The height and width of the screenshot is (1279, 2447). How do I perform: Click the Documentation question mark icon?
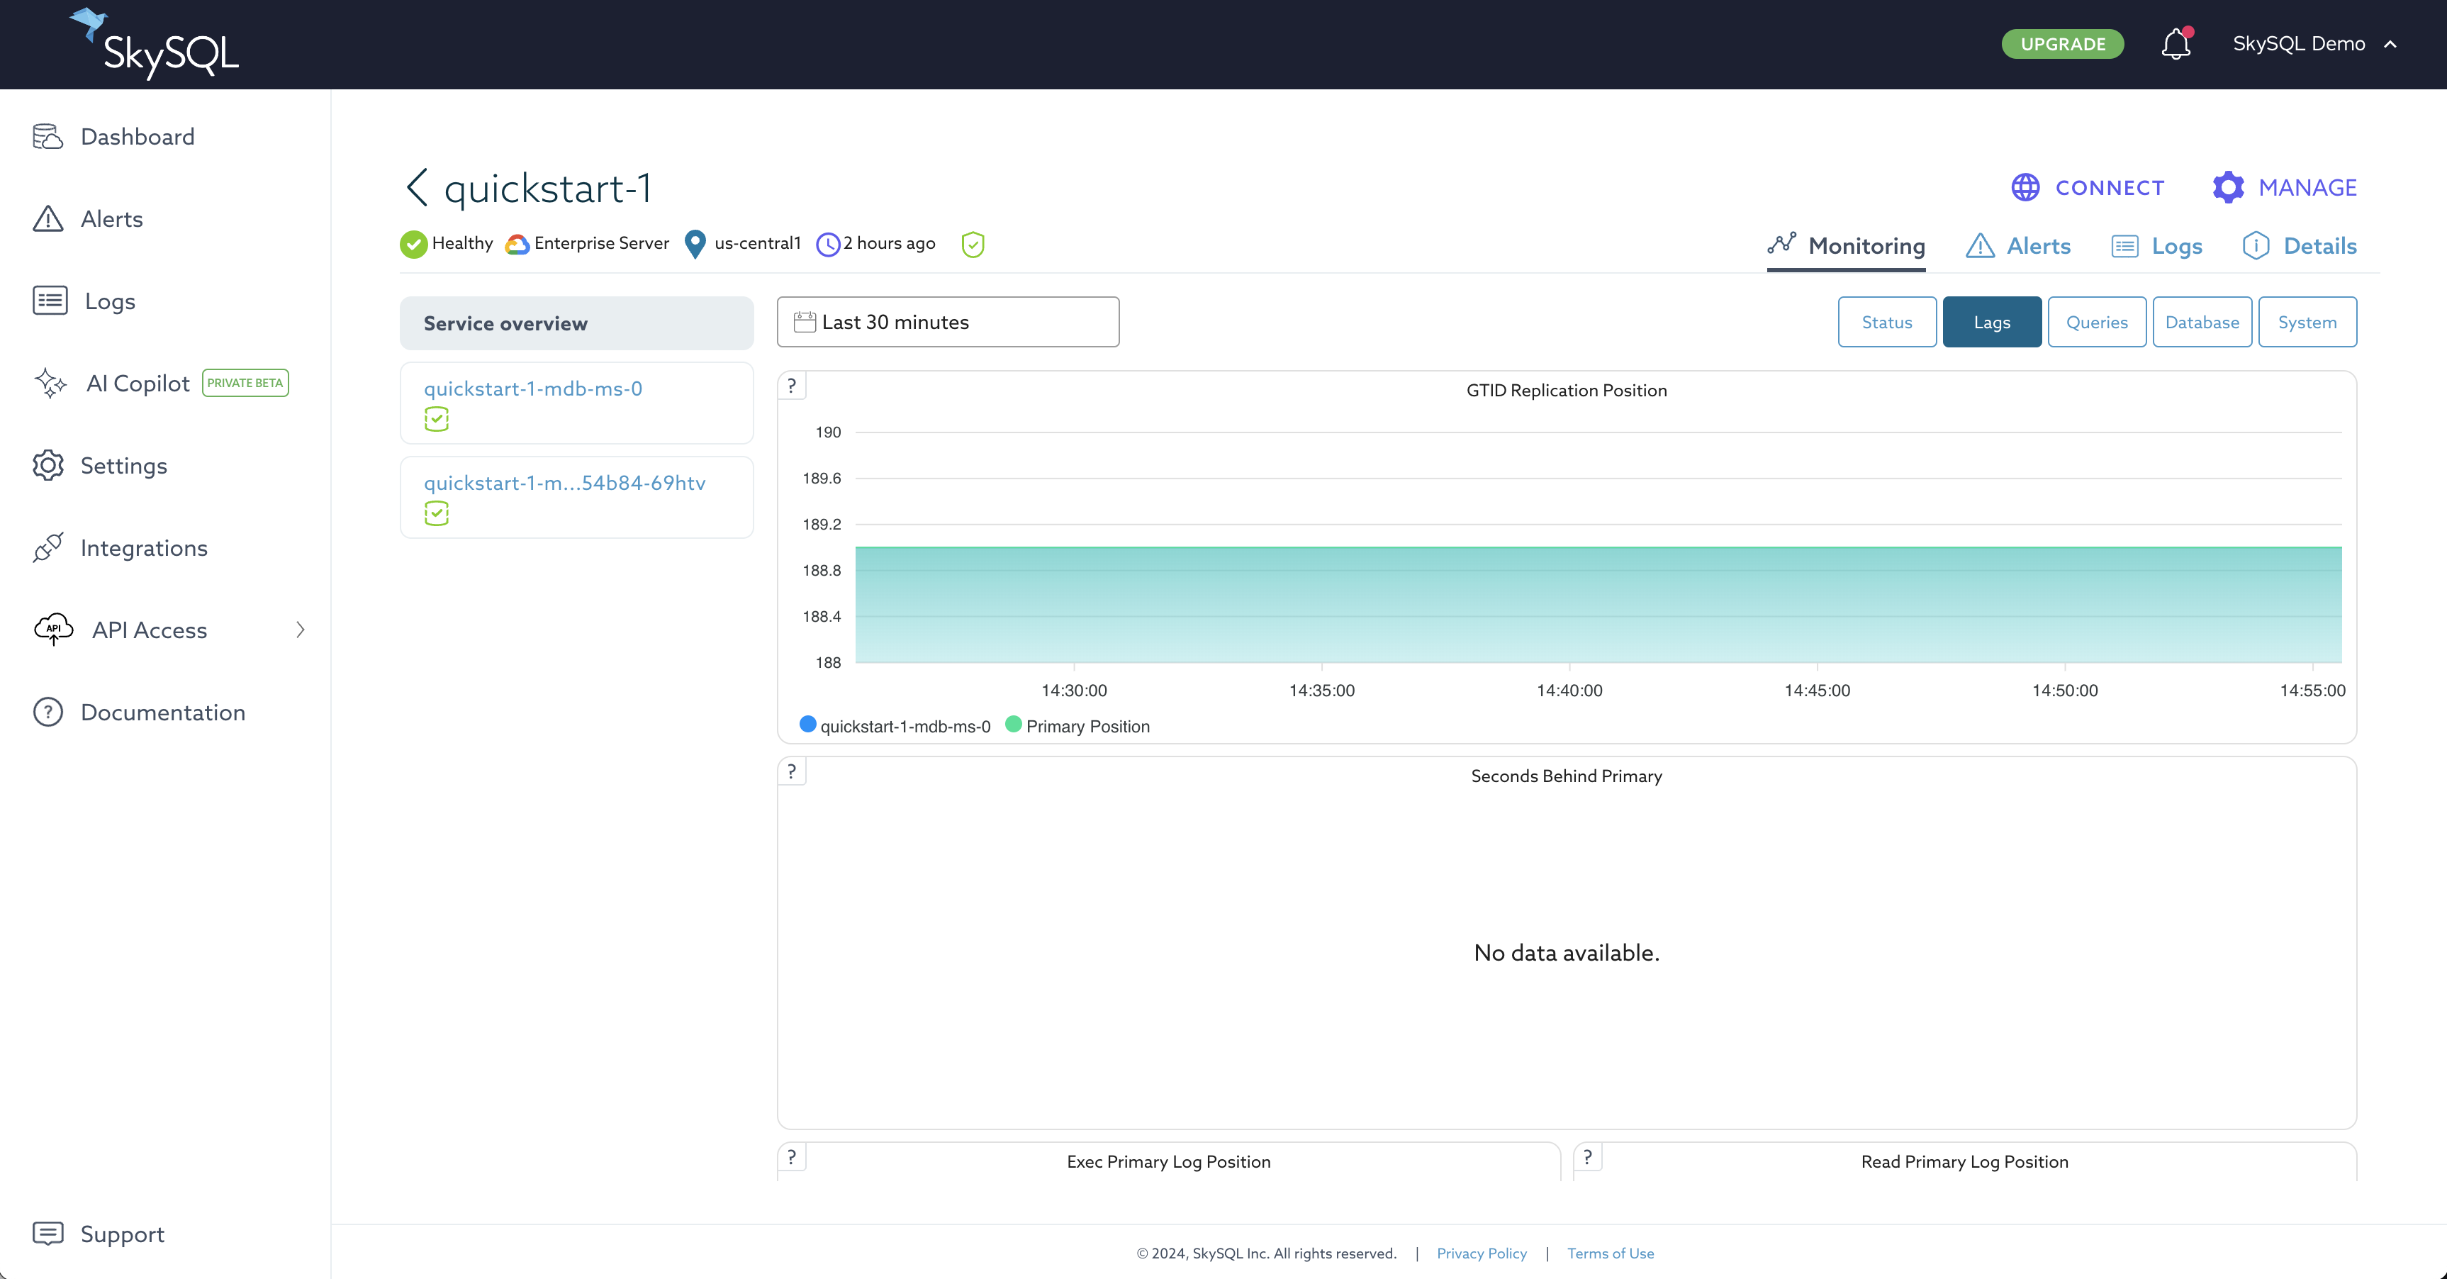point(47,712)
